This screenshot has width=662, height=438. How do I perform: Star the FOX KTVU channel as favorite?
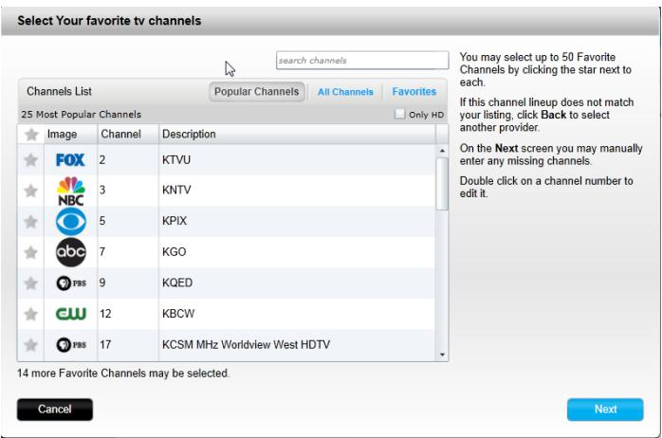[x=30, y=160]
